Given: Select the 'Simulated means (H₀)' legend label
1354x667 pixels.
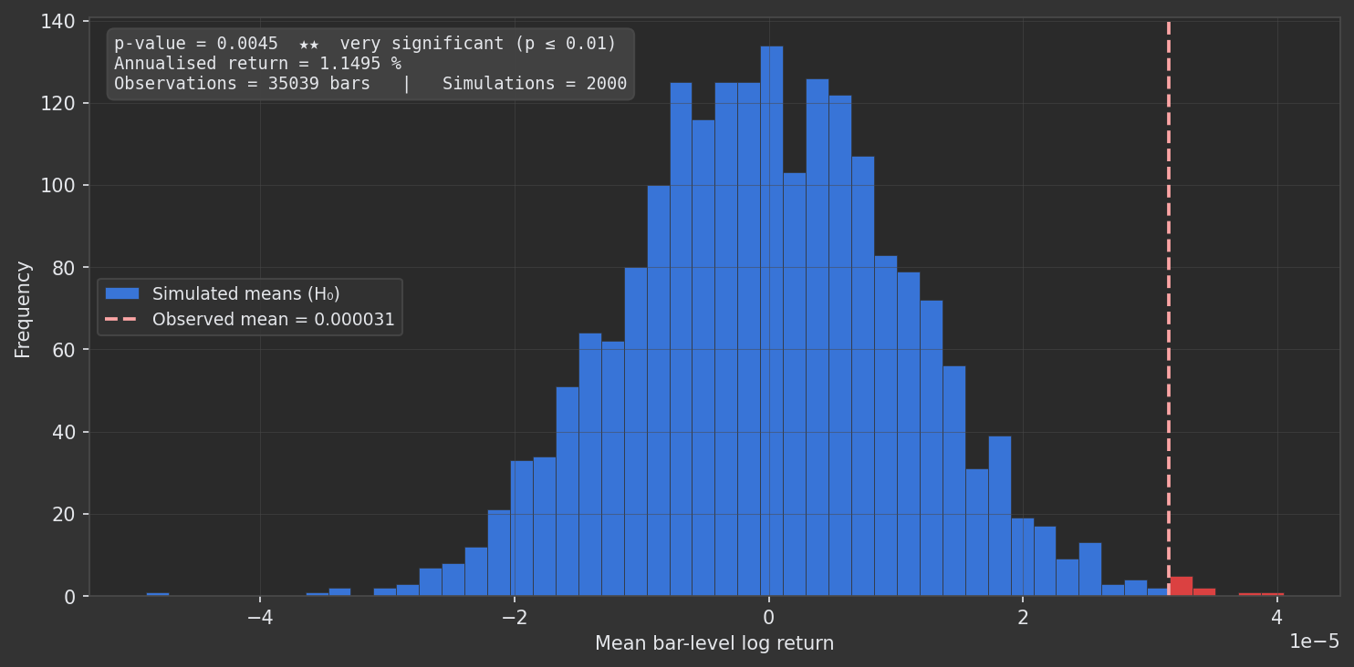Looking at the screenshot, I should pyautogui.click(x=245, y=293).
